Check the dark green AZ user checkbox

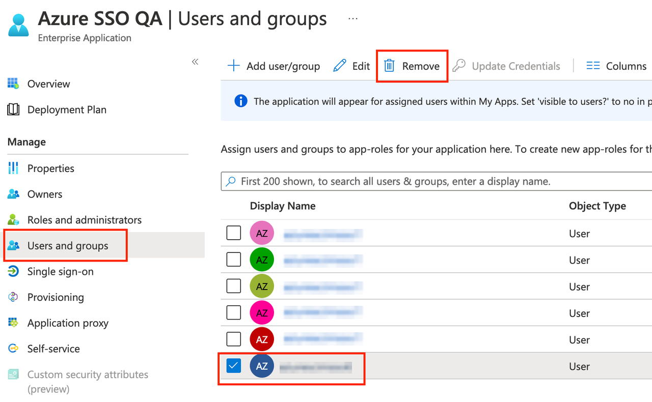pyautogui.click(x=233, y=260)
